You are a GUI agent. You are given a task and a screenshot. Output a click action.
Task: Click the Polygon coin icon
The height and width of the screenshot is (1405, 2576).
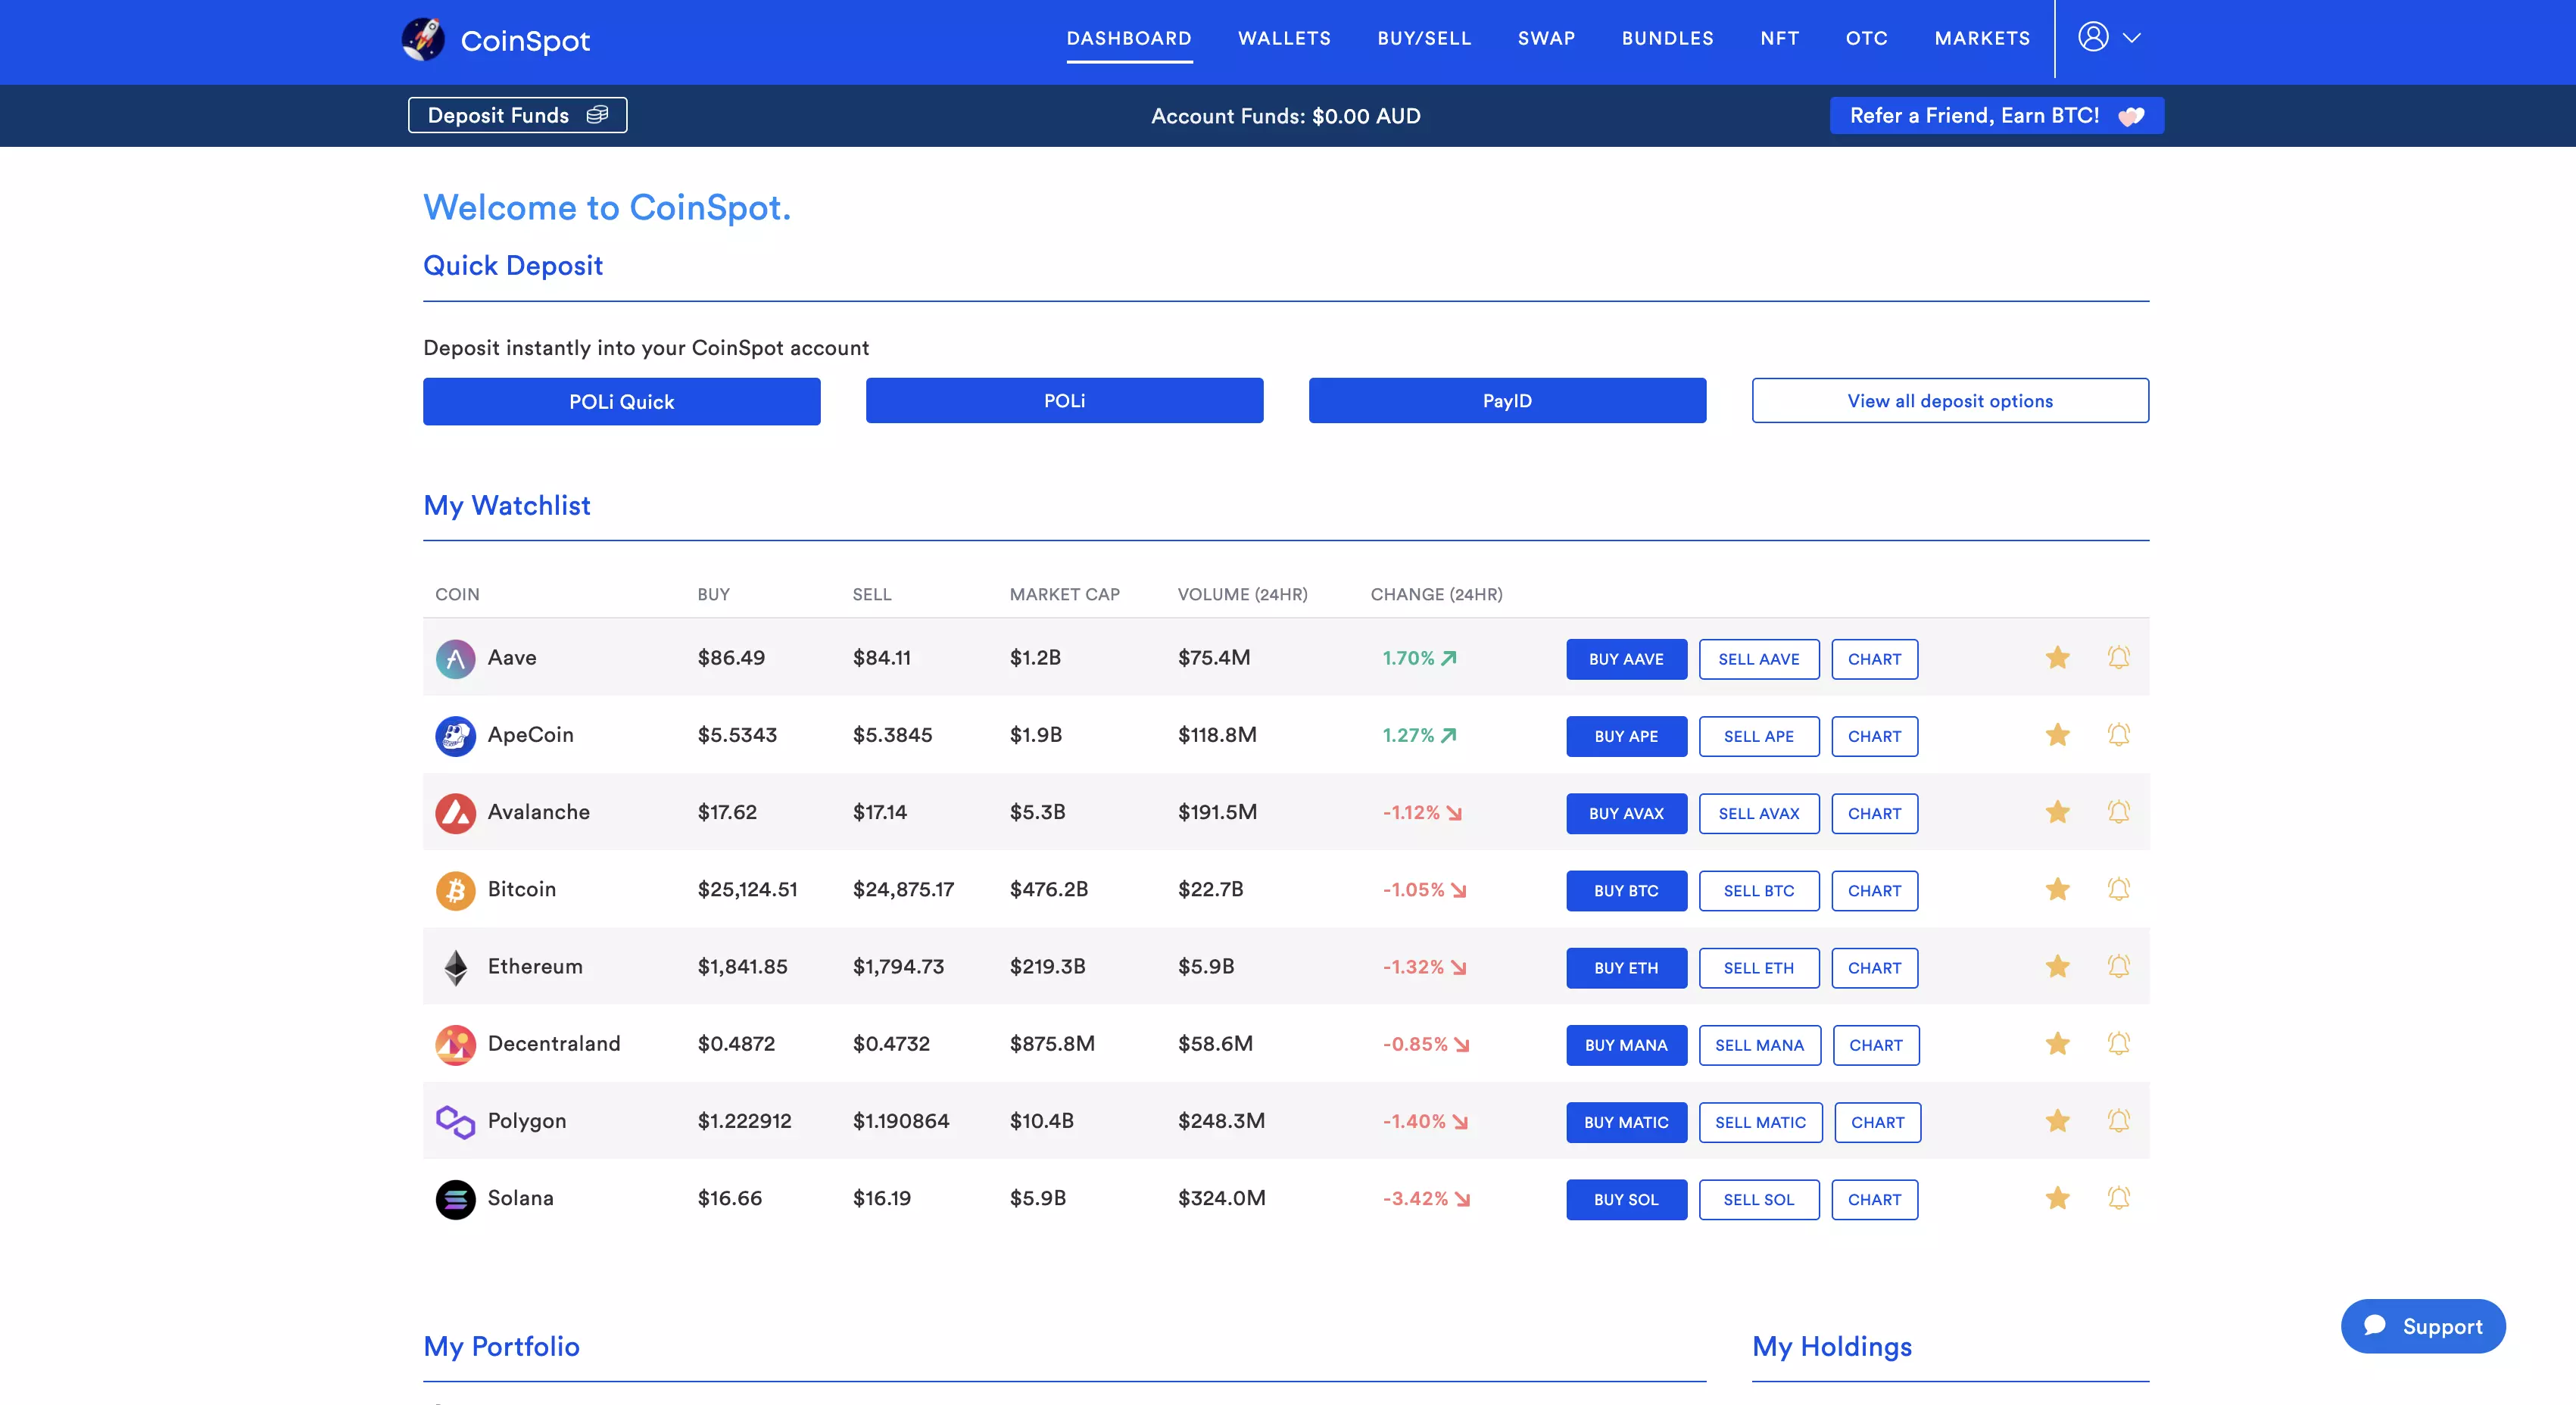click(x=455, y=1122)
